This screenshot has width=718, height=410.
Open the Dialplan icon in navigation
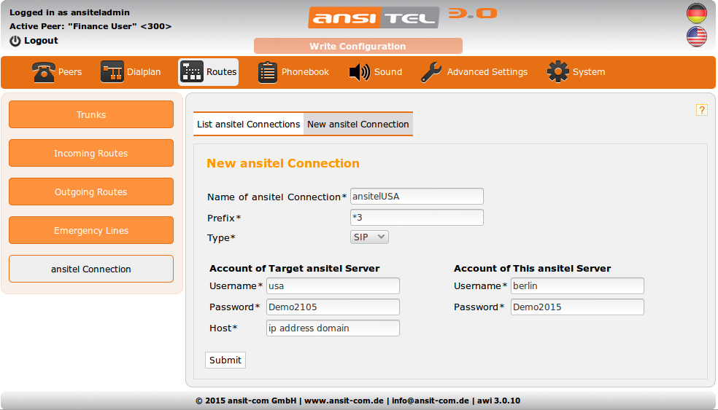click(x=112, y=72)
